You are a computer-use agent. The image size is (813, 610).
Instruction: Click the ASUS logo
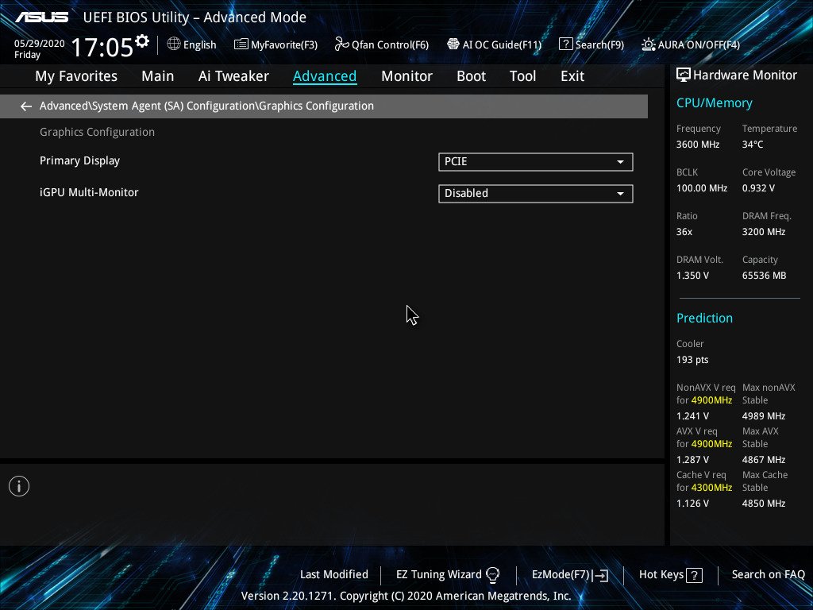42,17
